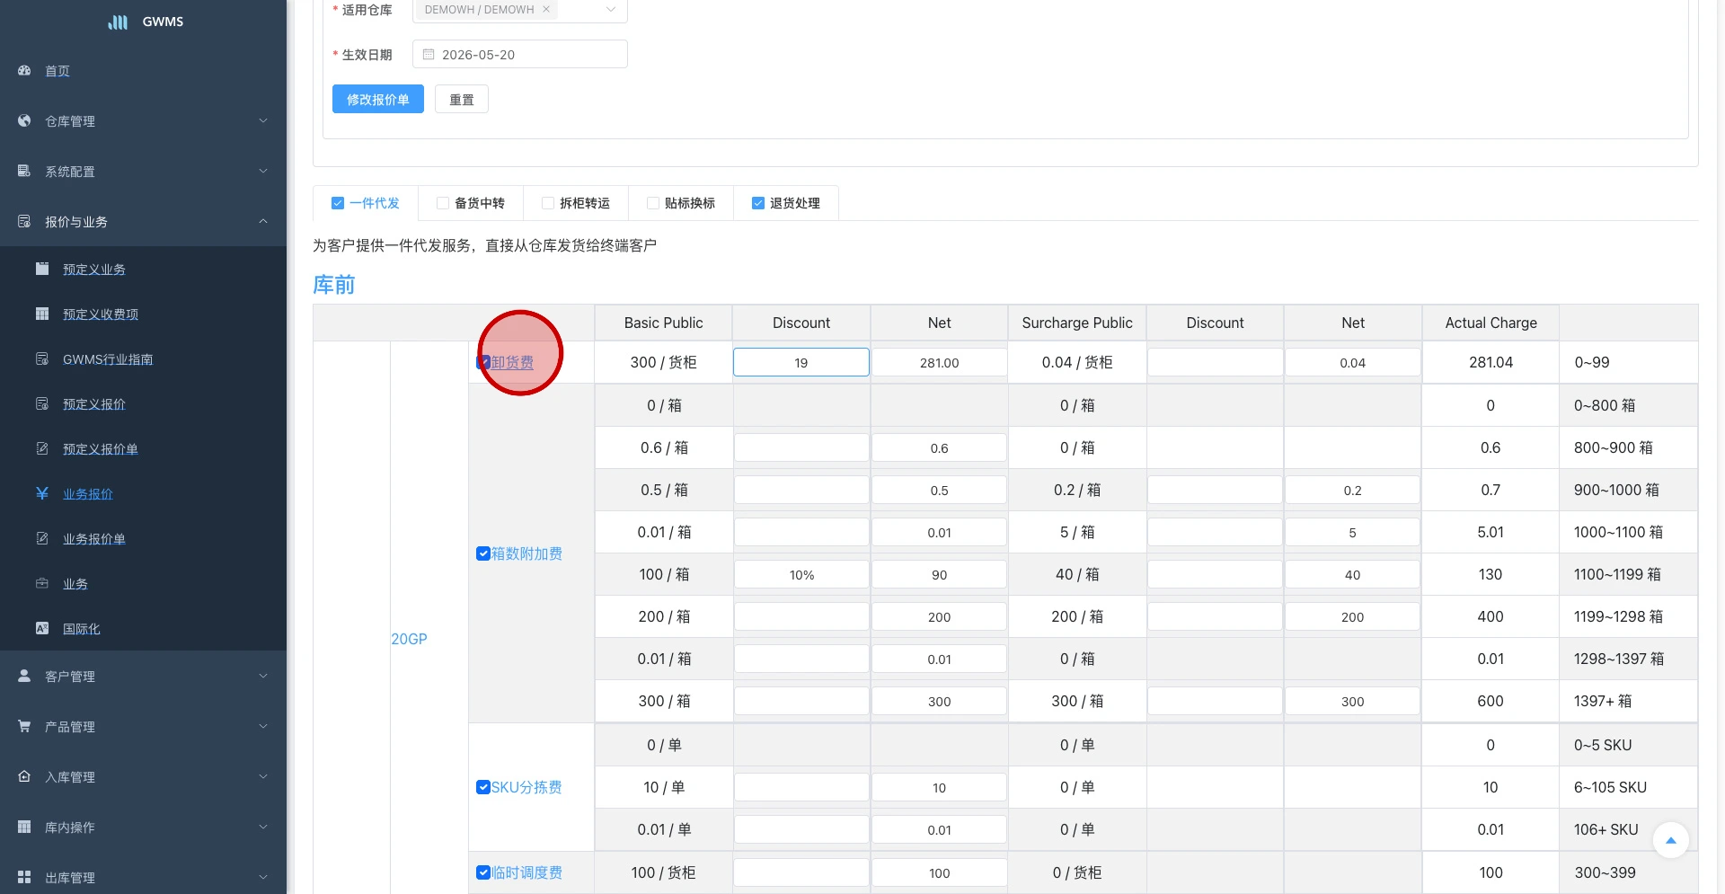Open the 临时调度费 link
Viewport: 1725px width, 894px height.
point(526,872)
